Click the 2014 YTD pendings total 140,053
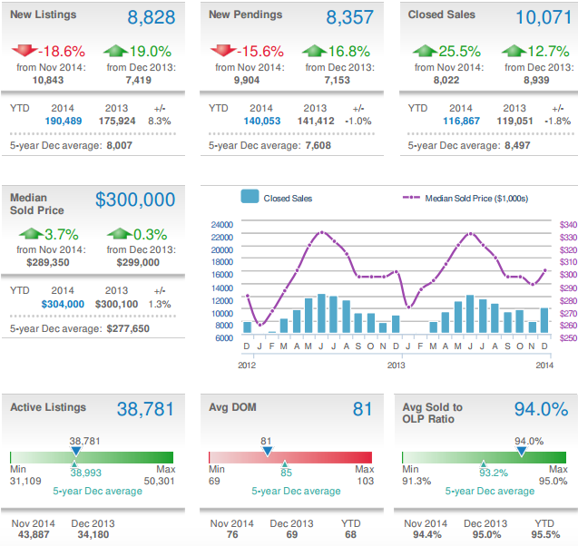The width and height of the screenshot is (578, 546). coord(262,121)
